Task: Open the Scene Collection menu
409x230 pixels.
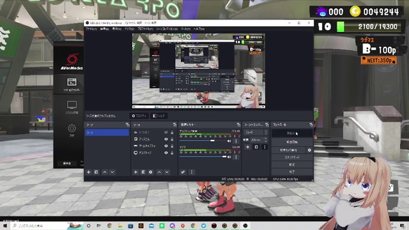Action: [167, 29]
